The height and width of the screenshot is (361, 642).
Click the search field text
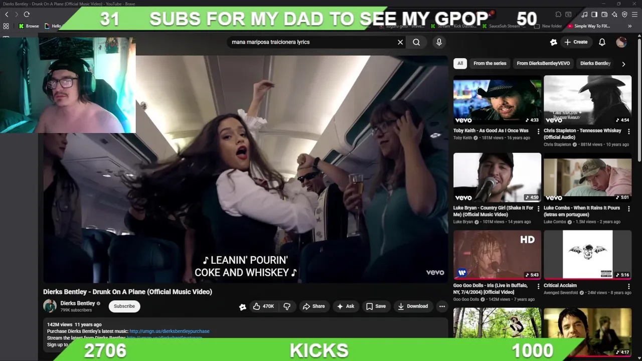270,42
